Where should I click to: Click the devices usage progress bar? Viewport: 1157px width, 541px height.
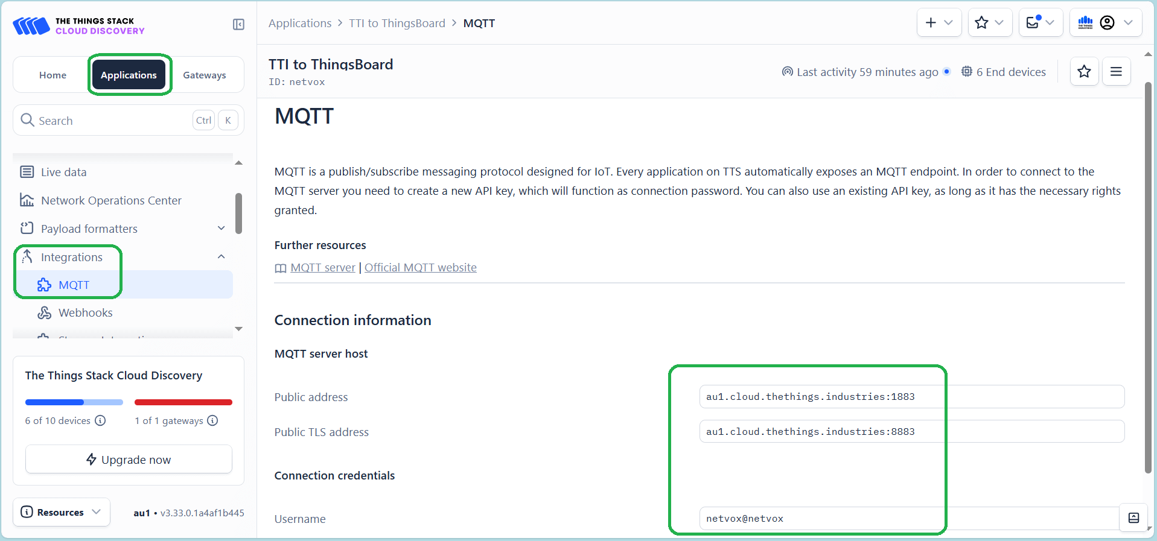[74, 402]
